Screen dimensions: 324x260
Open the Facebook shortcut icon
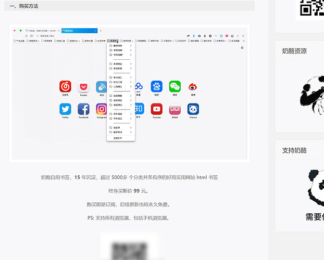coord(83,109)
